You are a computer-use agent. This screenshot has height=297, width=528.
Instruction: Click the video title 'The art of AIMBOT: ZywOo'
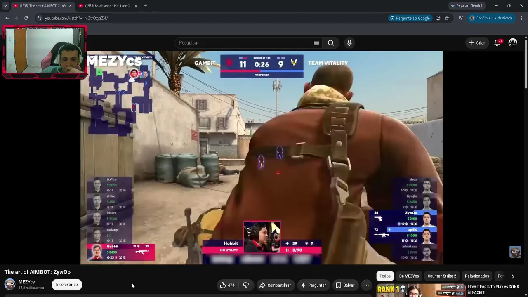38,272
